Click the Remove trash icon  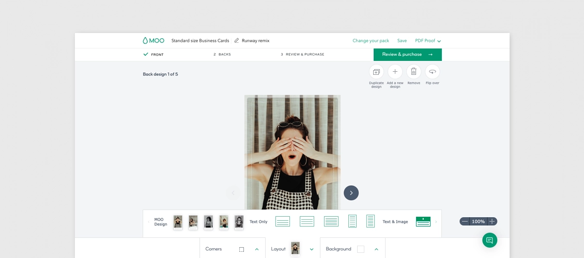[413, 72]
